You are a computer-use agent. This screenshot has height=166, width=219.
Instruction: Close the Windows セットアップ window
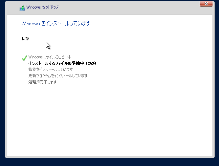206,4
